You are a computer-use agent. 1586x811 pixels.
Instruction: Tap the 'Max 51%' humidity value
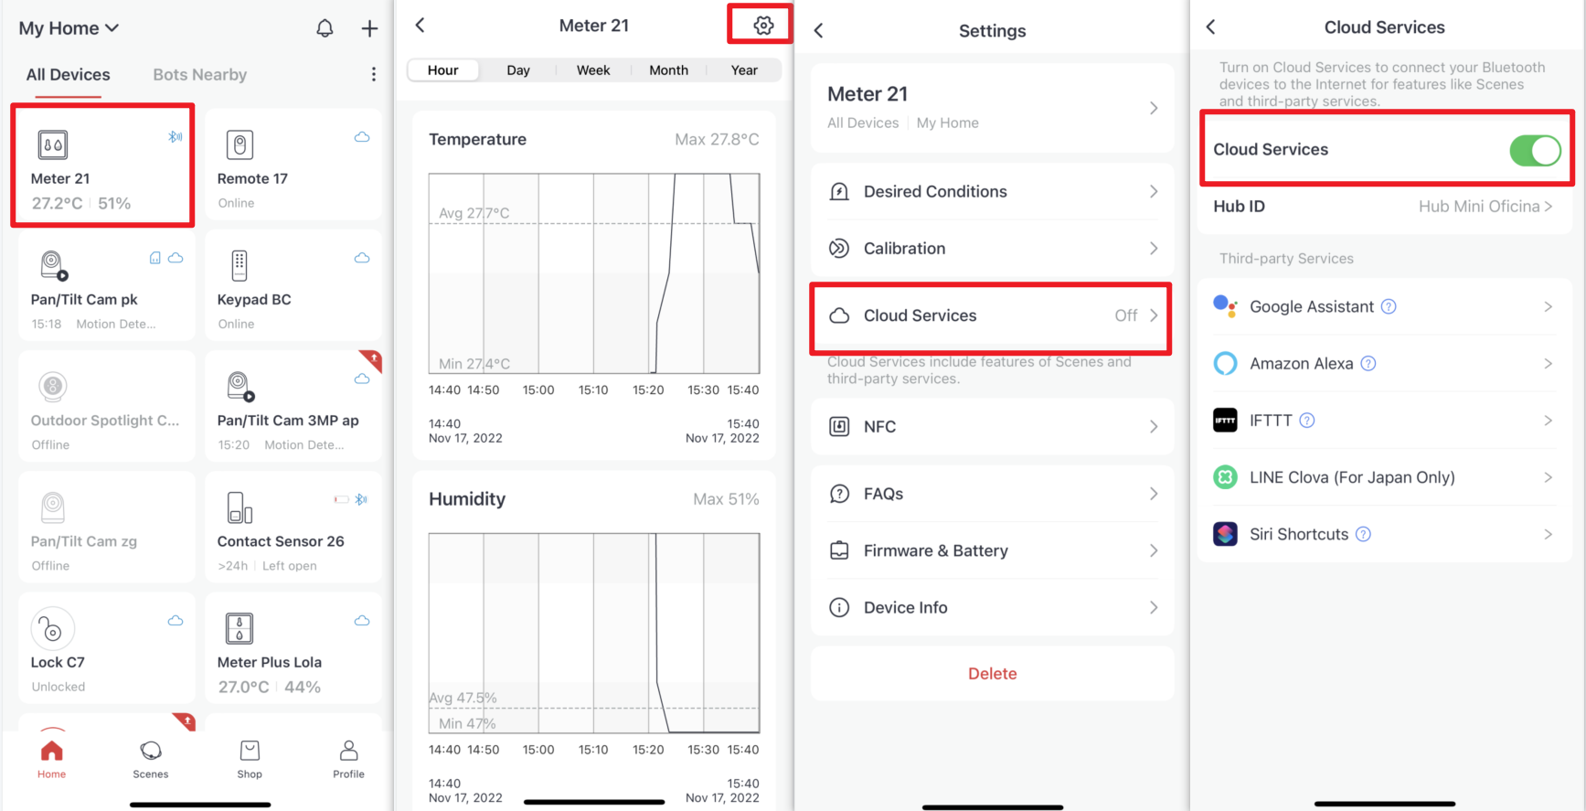tap(726, 499)
